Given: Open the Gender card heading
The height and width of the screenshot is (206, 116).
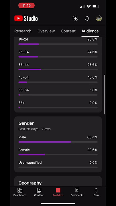Looking at the screenshot, I should coord(26,123).
